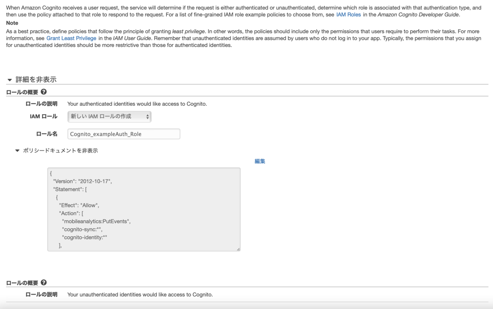Collapse the 詳細を非表示 section

coord(32,80)
